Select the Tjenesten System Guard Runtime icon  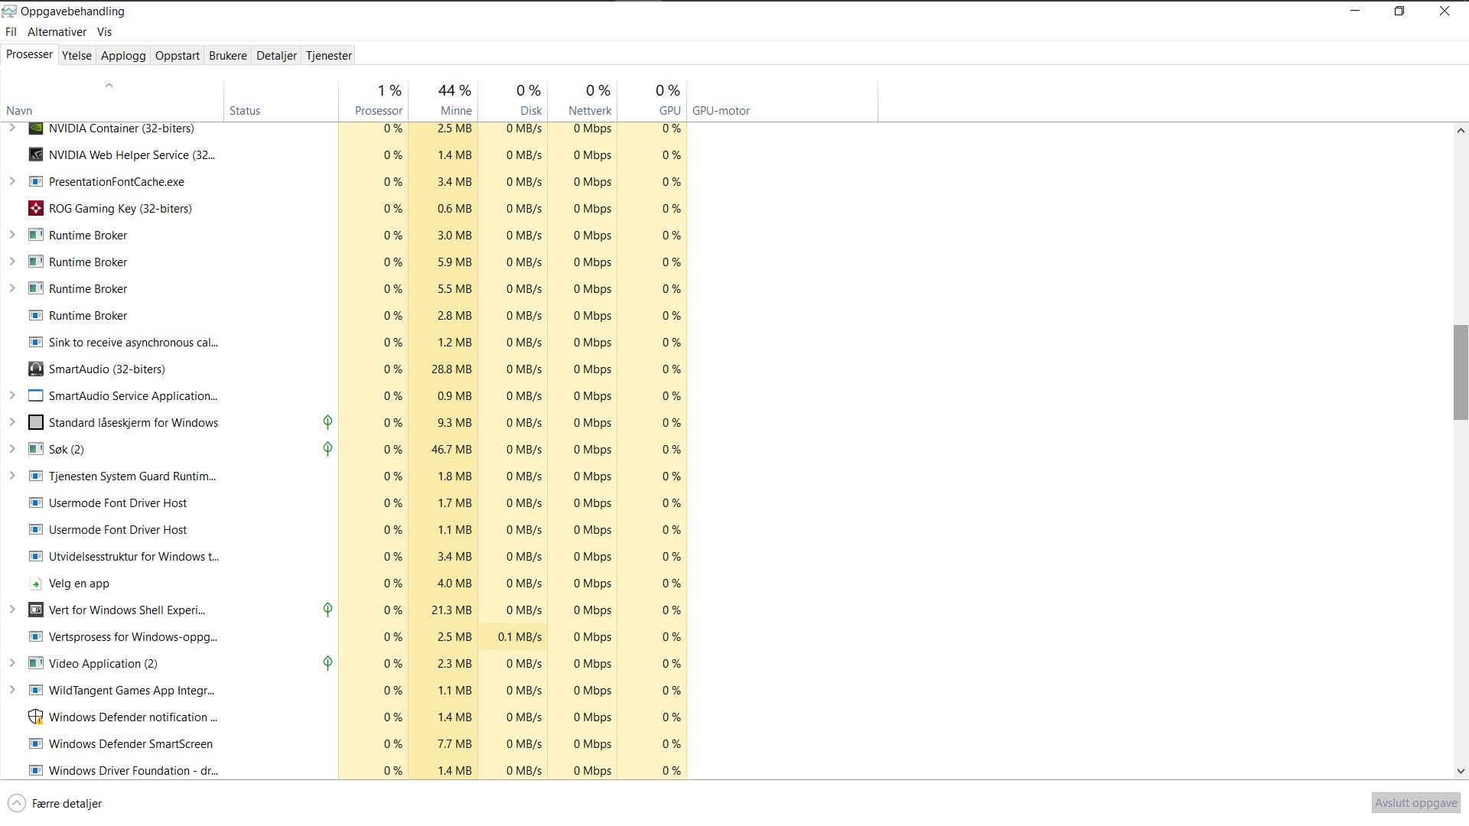click(35, 476)
